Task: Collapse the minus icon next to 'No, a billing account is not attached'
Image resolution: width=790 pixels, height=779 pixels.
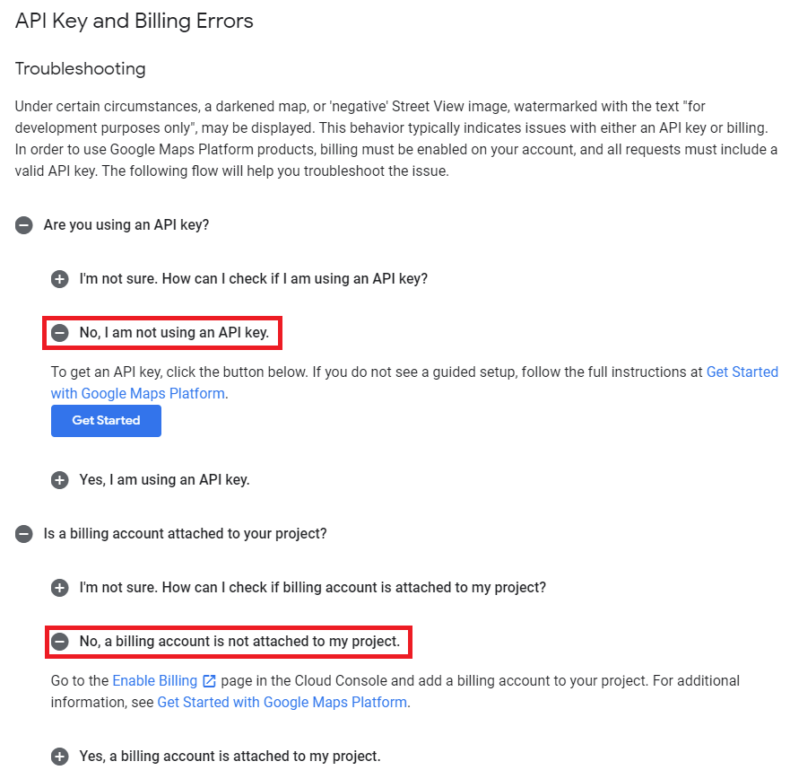Action: click(59, 642)
